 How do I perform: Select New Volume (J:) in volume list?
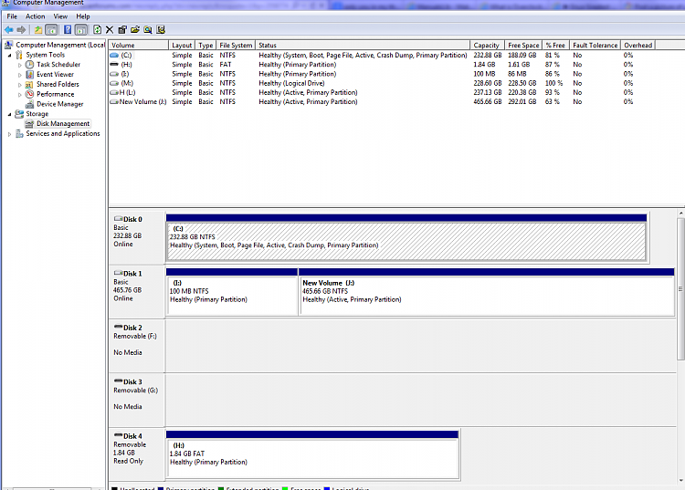coord(142,101)
